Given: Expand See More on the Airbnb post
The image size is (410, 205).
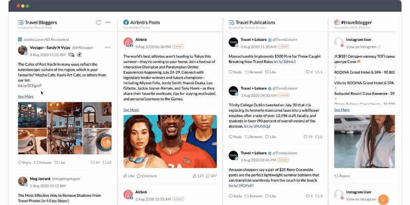Looking at the screenshot, I should 131,110.
